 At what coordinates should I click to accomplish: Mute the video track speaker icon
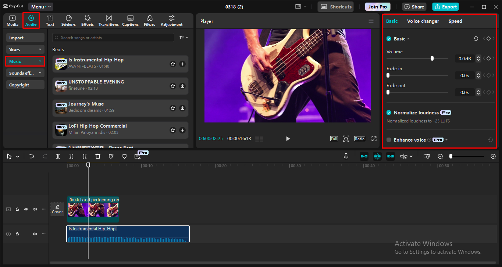(x=35, y=209)
